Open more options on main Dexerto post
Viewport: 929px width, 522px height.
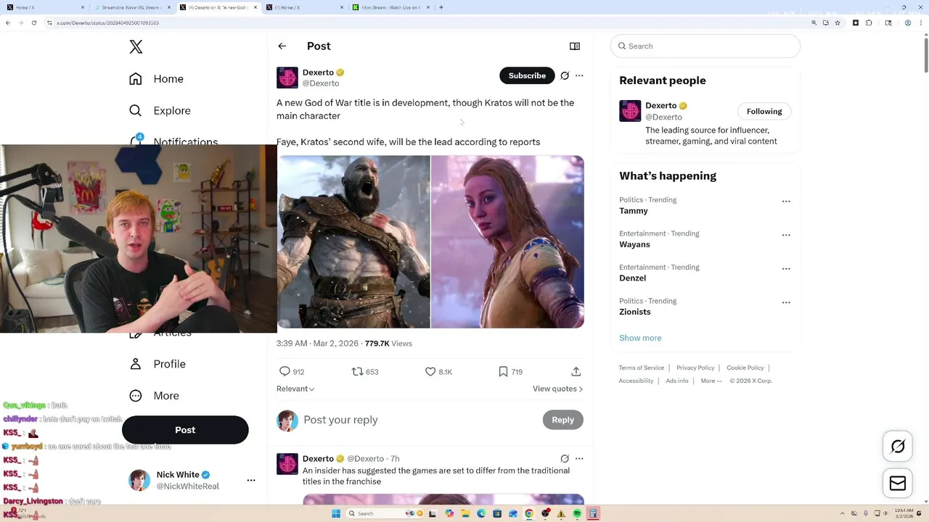(x=579, y=75)
